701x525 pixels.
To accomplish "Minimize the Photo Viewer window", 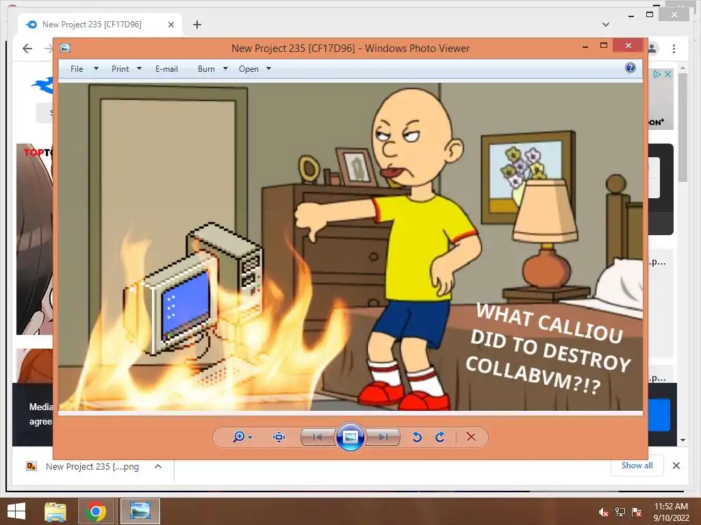I will [x=585, y=46].
